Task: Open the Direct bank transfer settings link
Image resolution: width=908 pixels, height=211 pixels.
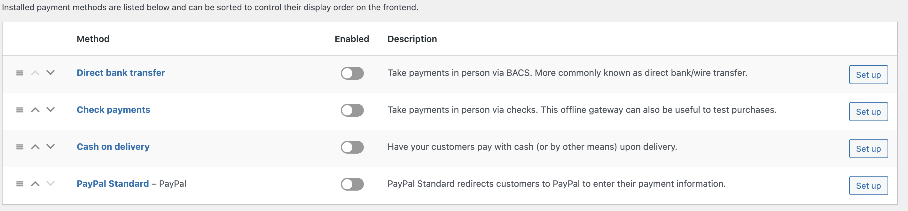Action: 121,73
